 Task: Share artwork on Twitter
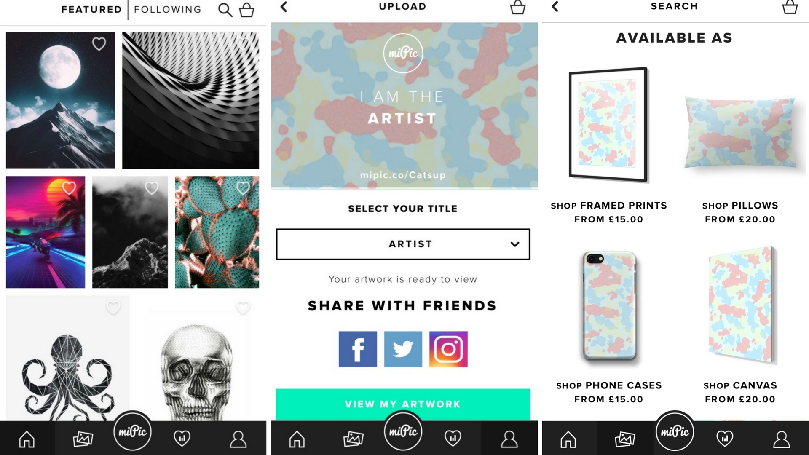pyautogui.click(x=403, y=349)
